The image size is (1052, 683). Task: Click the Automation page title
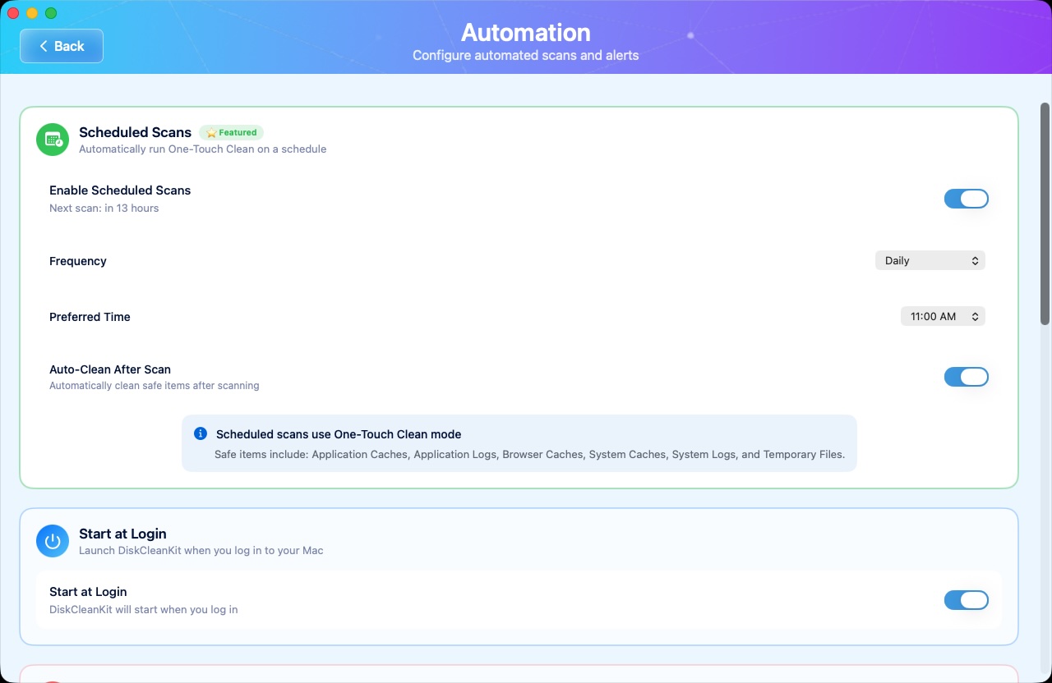[x=525, y=33]
